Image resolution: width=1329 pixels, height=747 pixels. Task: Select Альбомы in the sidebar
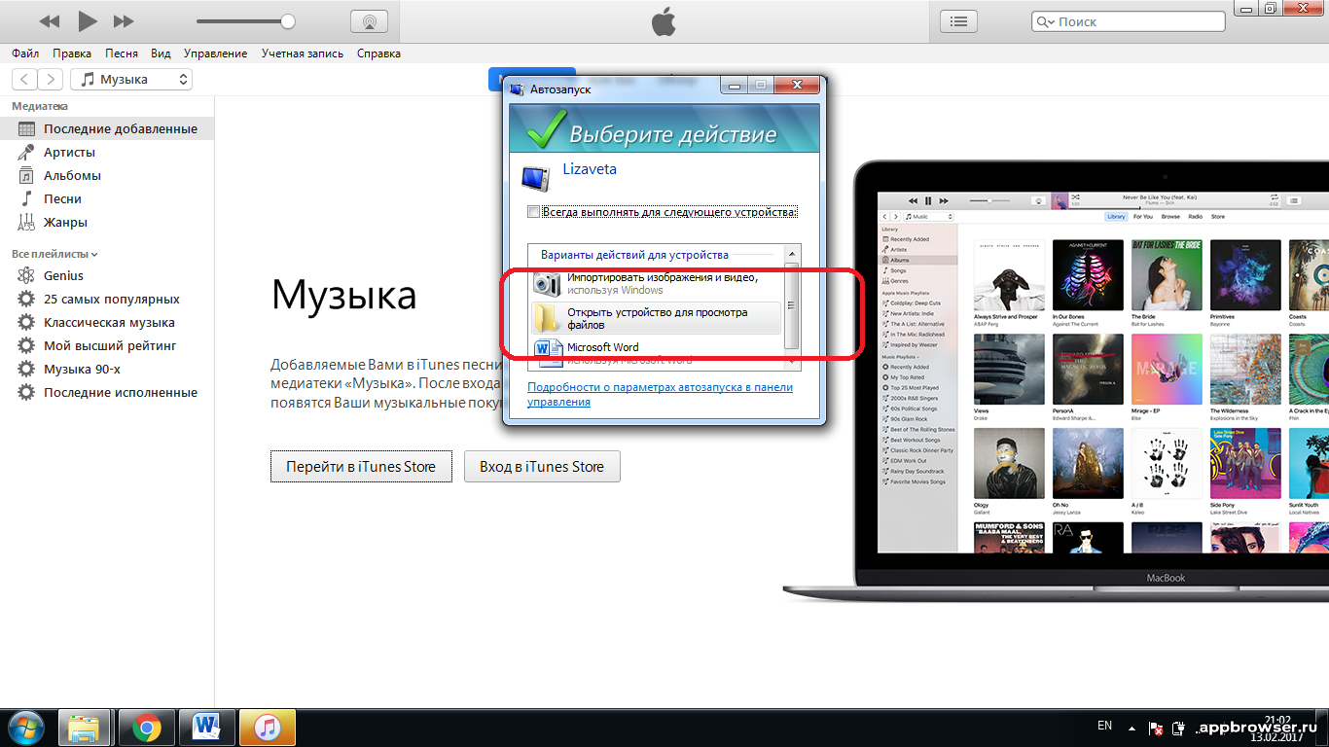coord(107,175)
